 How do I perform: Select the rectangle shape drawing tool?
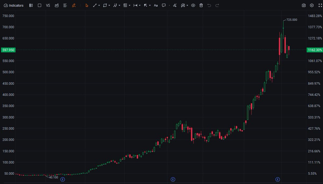[105, 5]
